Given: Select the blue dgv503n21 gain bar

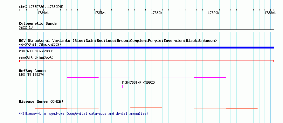Looking at the screenshot, I should [x=146, y=48].
